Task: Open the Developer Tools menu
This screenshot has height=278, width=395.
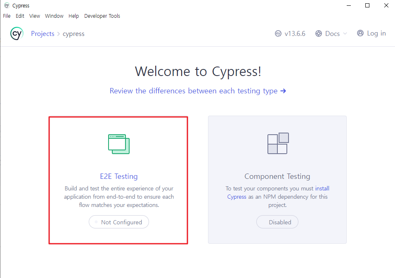Action: point(102,16)
